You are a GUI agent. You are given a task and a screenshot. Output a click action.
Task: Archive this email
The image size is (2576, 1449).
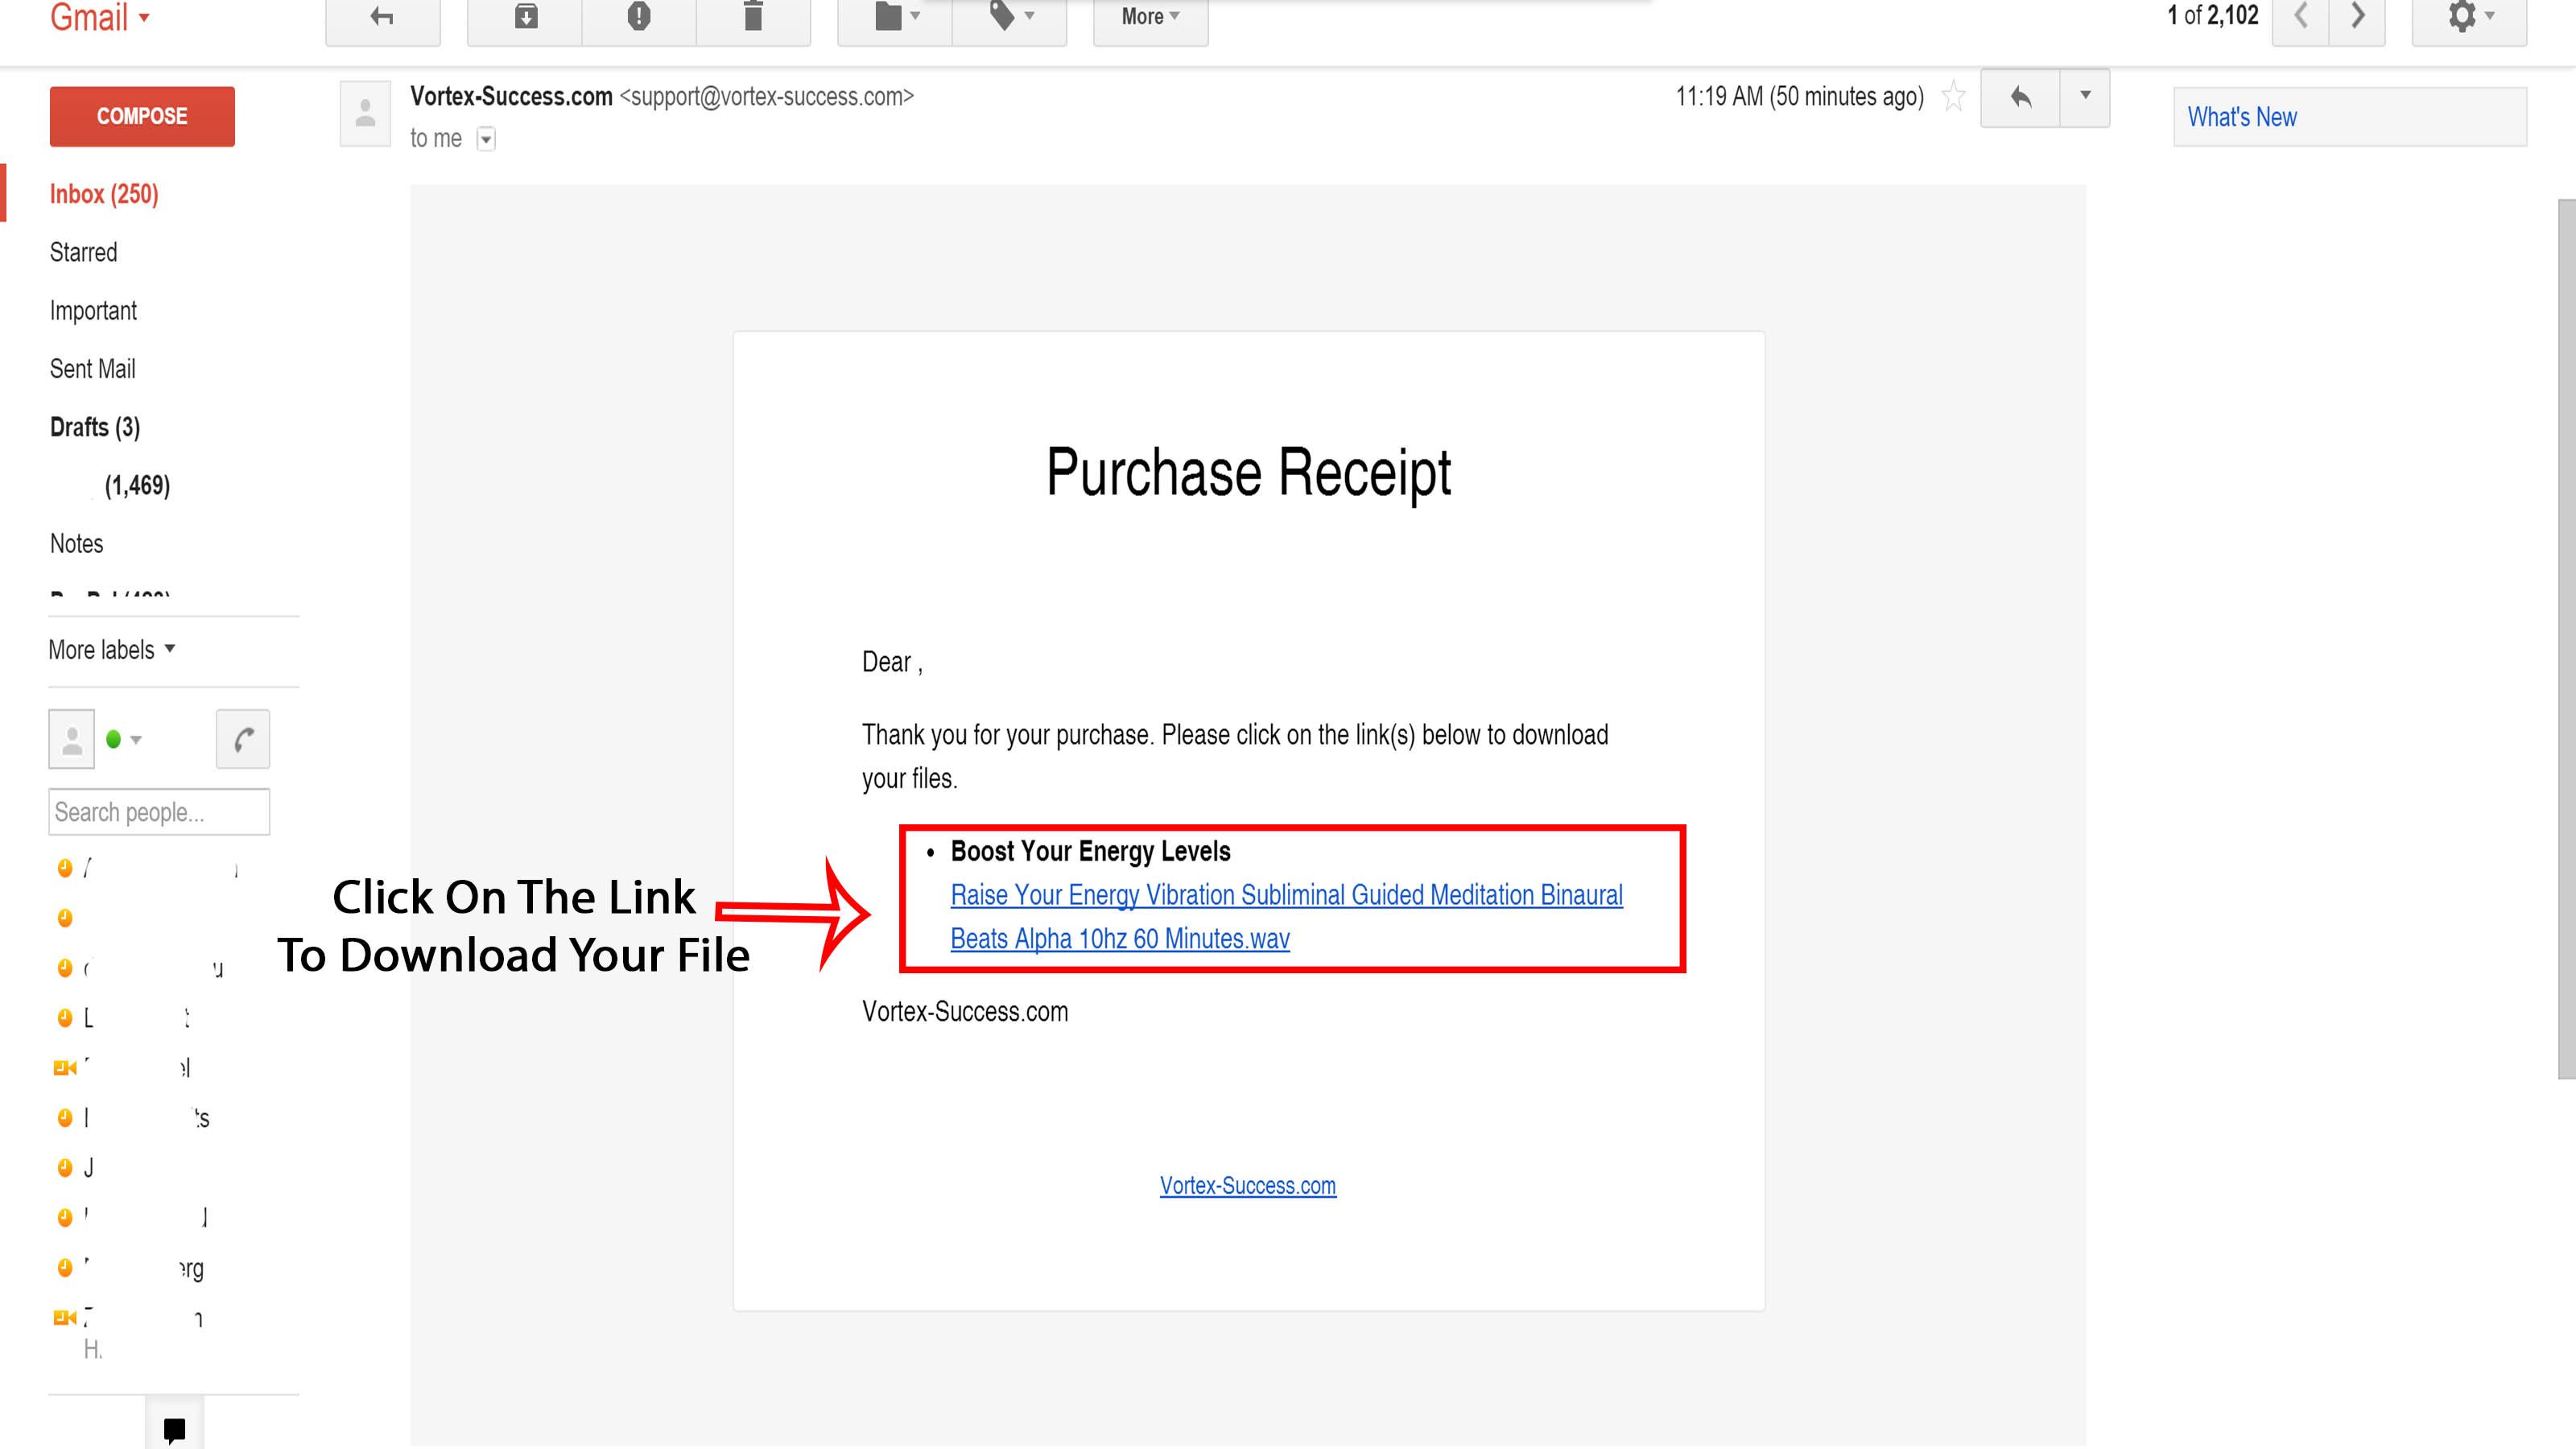(525, 17)
